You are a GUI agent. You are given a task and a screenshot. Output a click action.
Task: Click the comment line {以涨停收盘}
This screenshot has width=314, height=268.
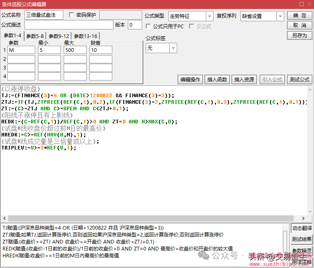click(x=21, y=89)
